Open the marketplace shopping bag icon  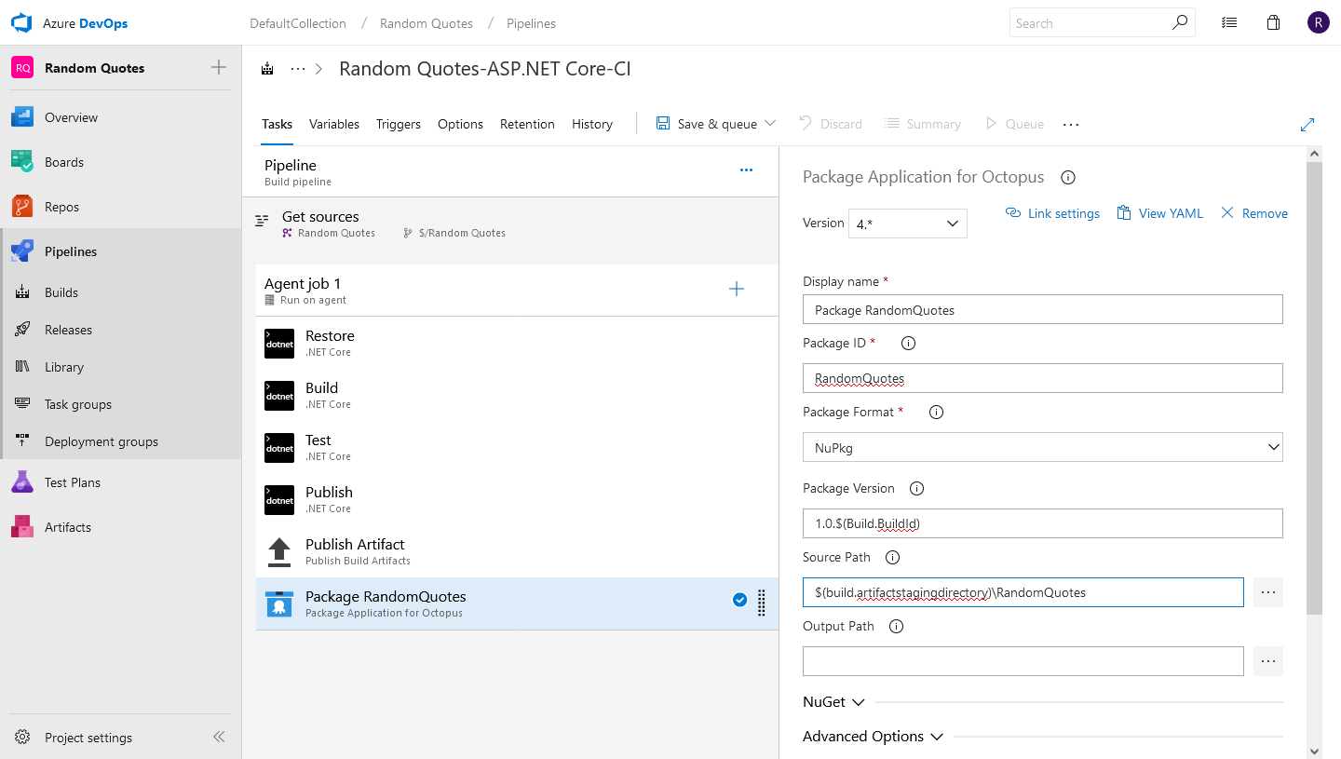tap(1273, 23)
